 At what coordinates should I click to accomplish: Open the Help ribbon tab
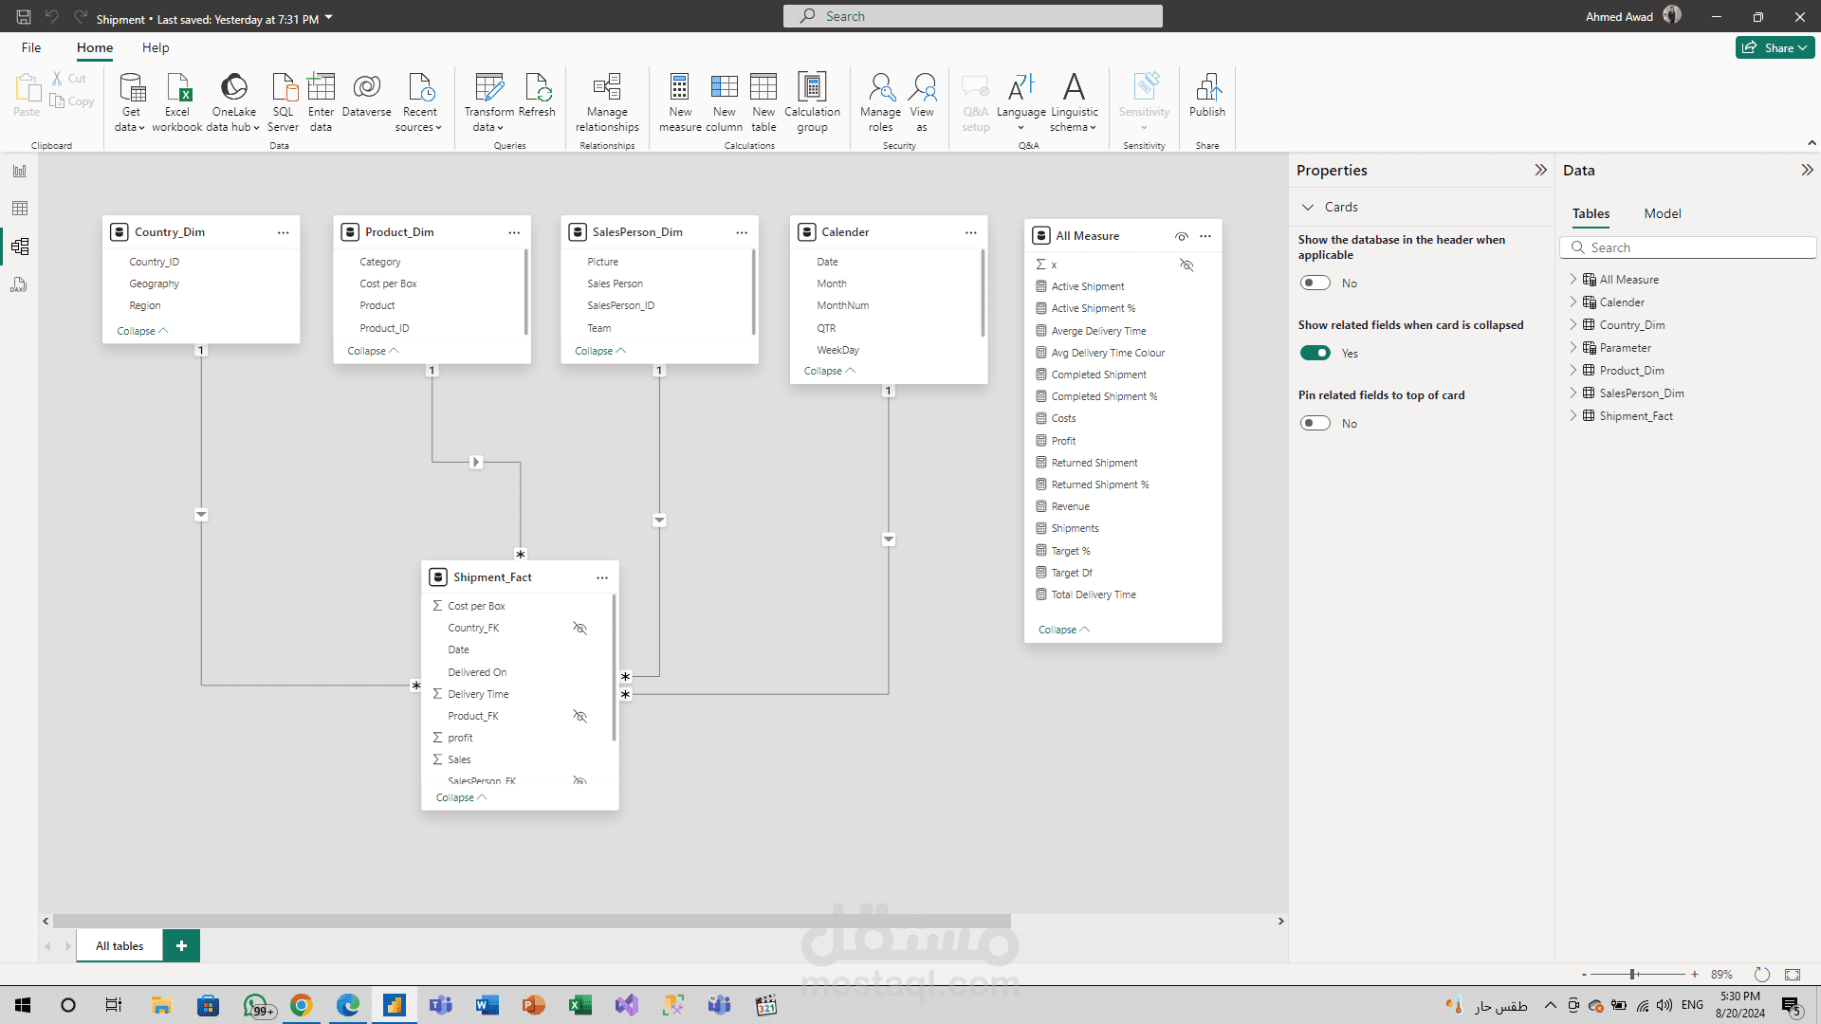(x=156, y=47)
